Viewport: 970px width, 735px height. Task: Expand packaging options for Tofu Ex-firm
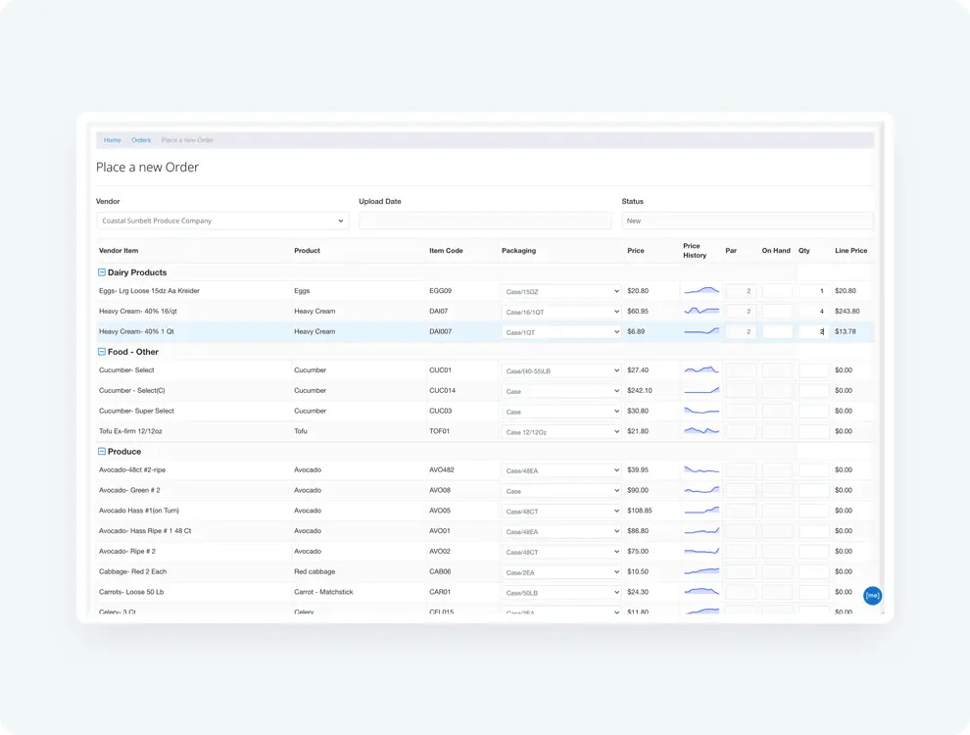[561, 432]
